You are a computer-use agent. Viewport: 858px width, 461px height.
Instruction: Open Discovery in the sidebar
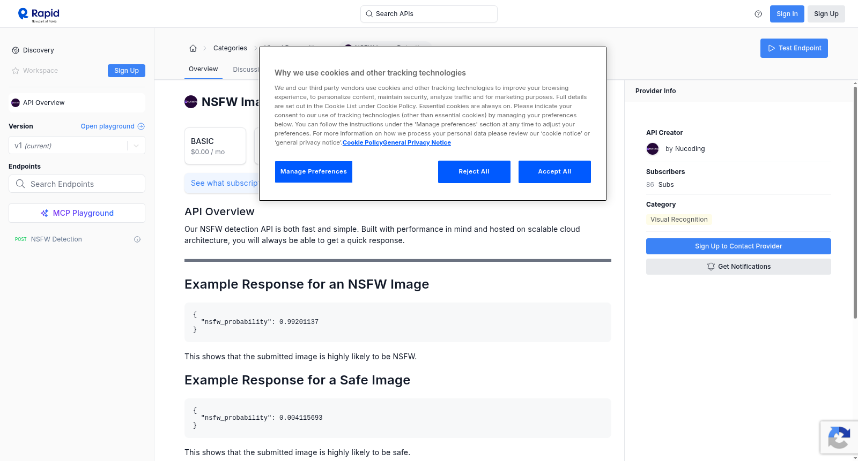click(39, 50)
